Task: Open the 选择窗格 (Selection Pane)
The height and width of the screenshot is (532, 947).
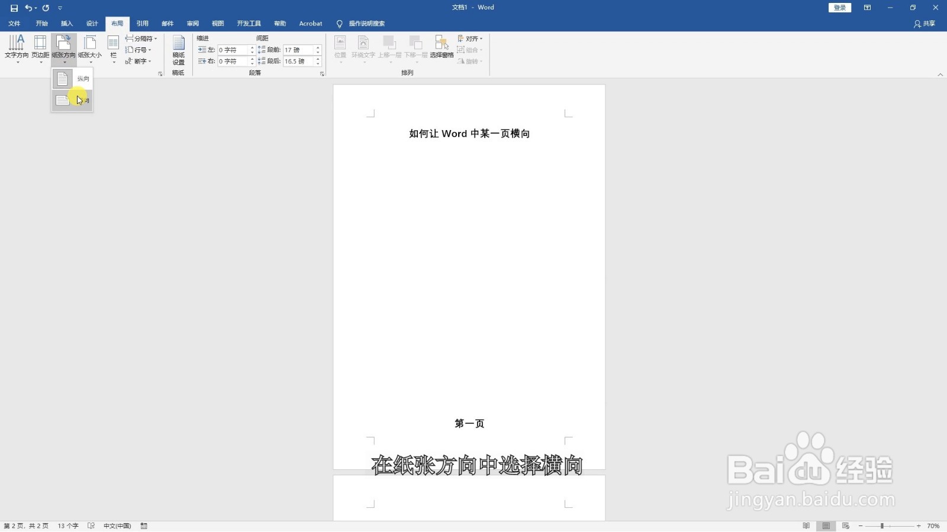Action: point(442,47)
